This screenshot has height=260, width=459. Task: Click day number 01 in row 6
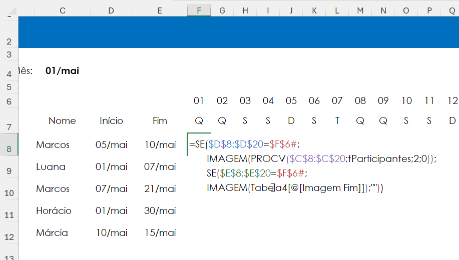coord(199,101)
